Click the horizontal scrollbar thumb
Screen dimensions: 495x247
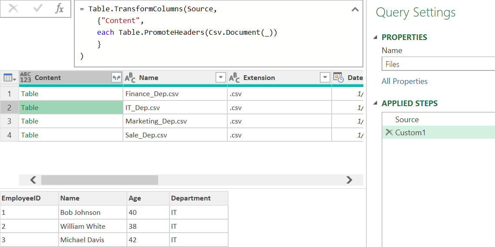pyautogui.click(x=100, y=180)
